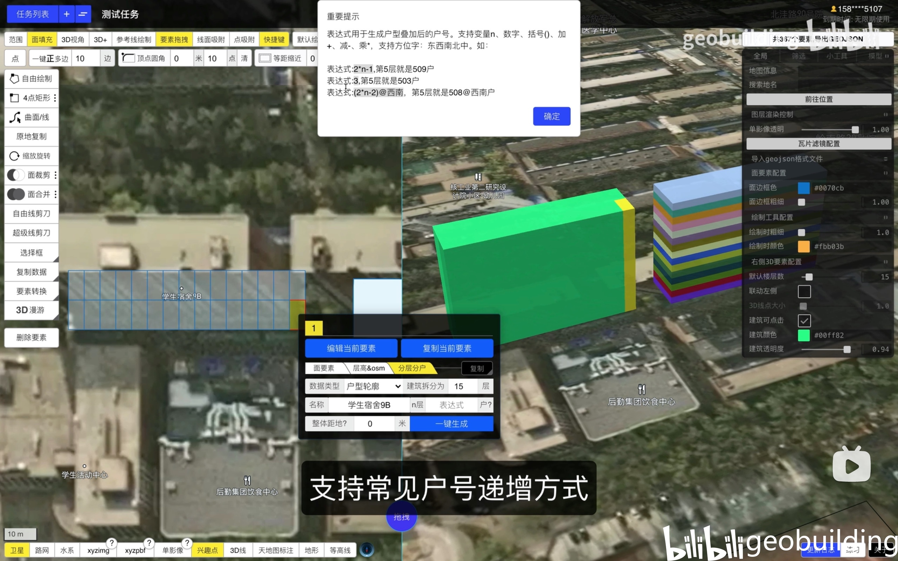898x561 pixels.
Task: Toggle the 要素拖拽 feature drag option
Action: point(174,39)
